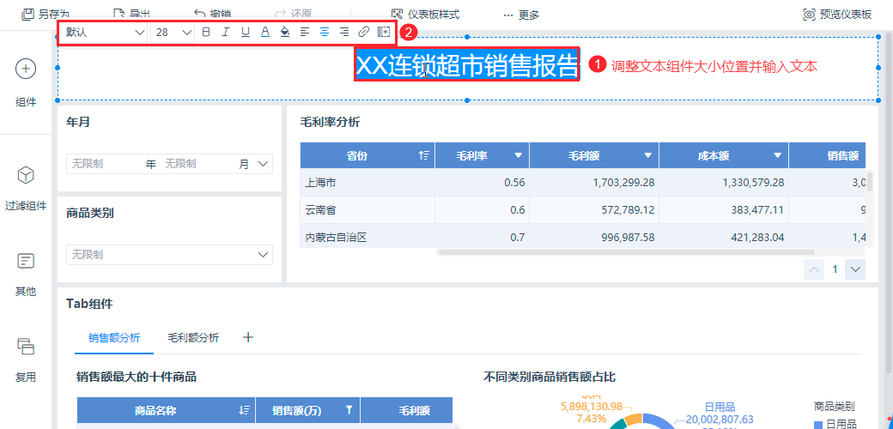Image resolution: width=893 pixels, height=429 pixels.
Task: Insert hyperlink into text
Action: 363,32
